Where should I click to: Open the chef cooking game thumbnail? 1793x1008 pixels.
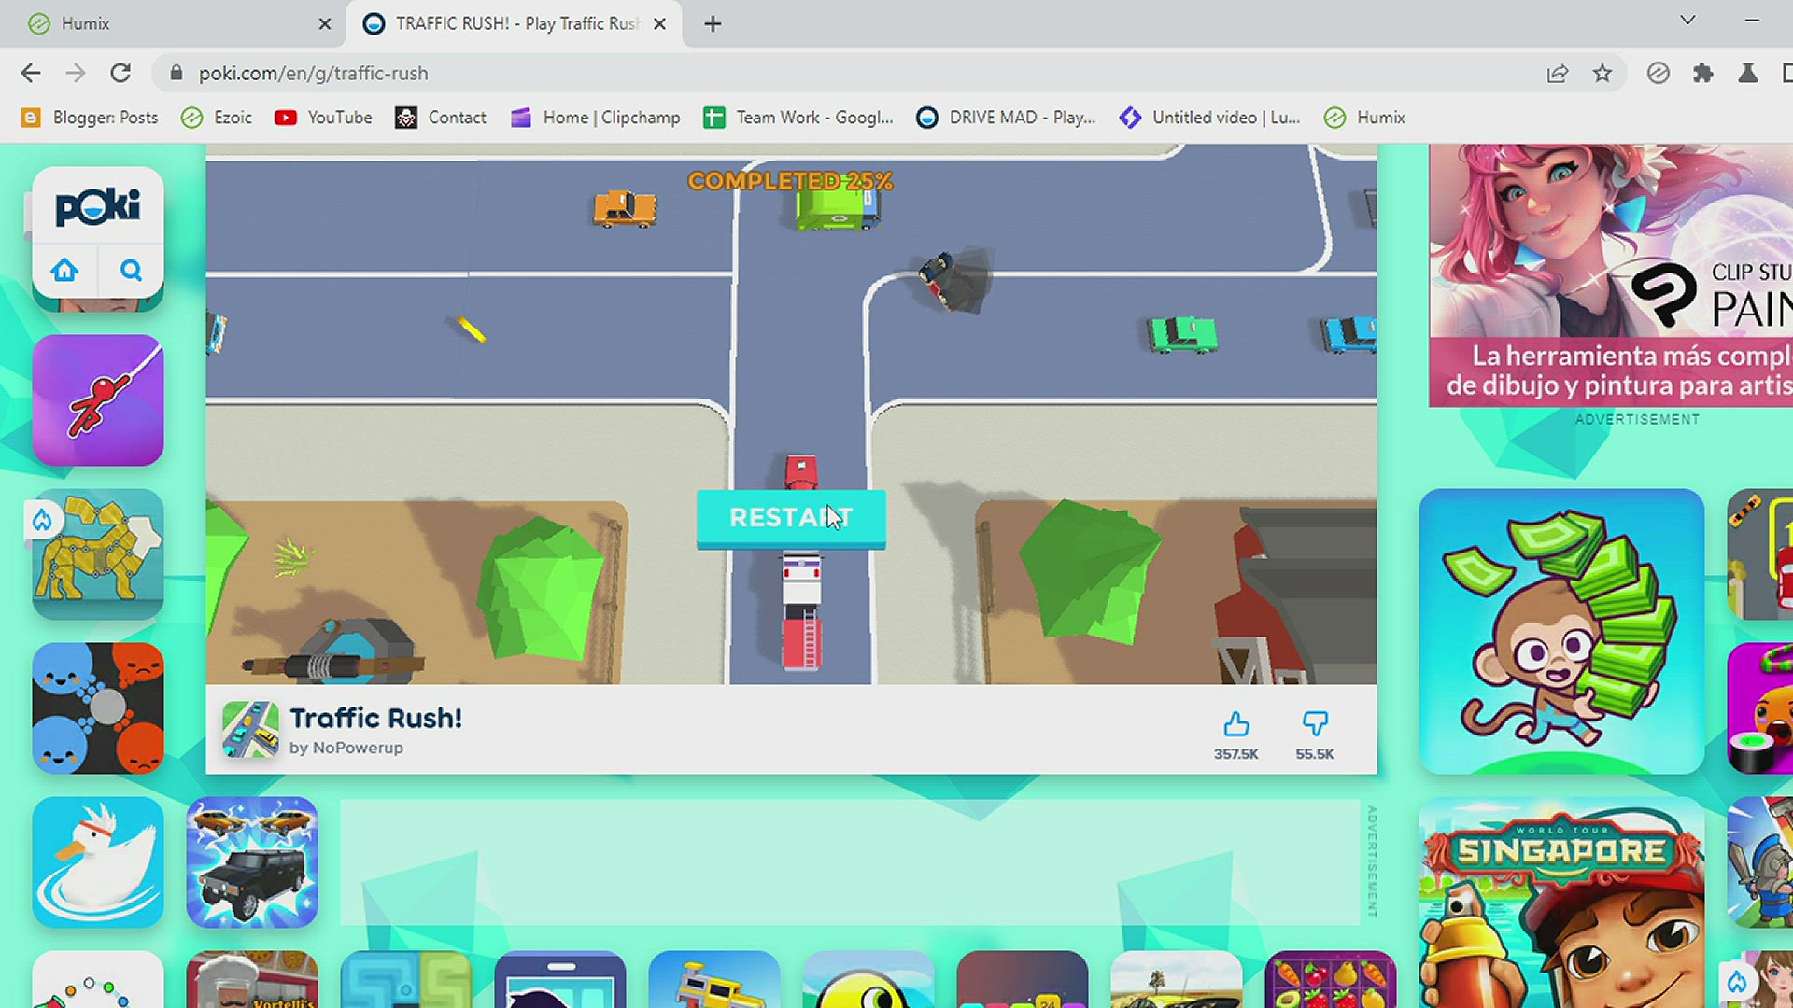[x=252, y=979]
